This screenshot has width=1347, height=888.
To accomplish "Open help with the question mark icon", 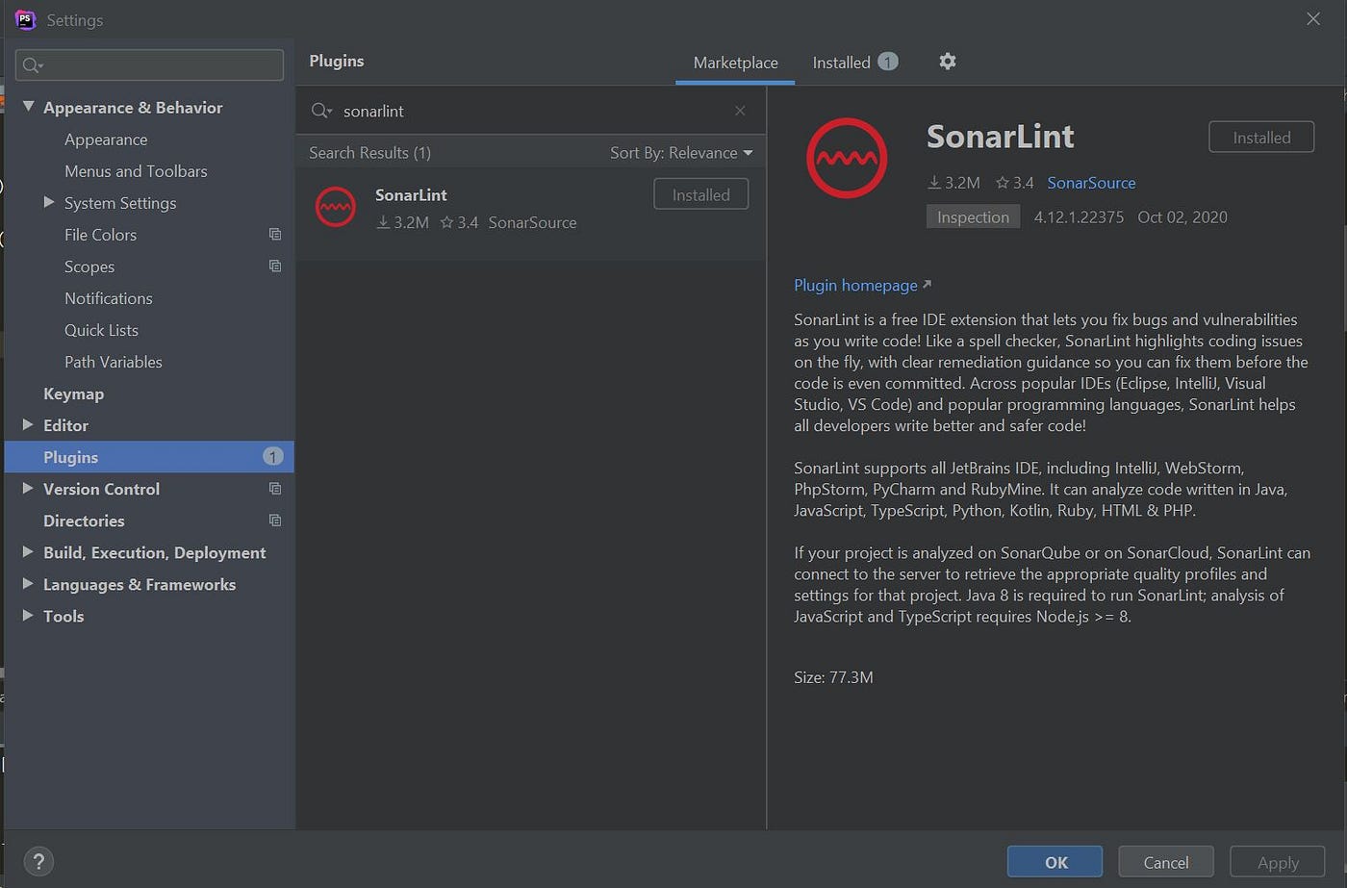I will point(39,861).
